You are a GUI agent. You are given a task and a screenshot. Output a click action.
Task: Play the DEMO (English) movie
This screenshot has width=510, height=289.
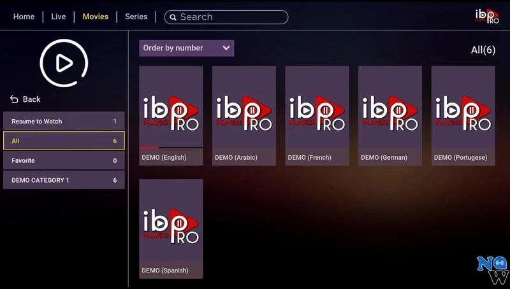[171, 108]
